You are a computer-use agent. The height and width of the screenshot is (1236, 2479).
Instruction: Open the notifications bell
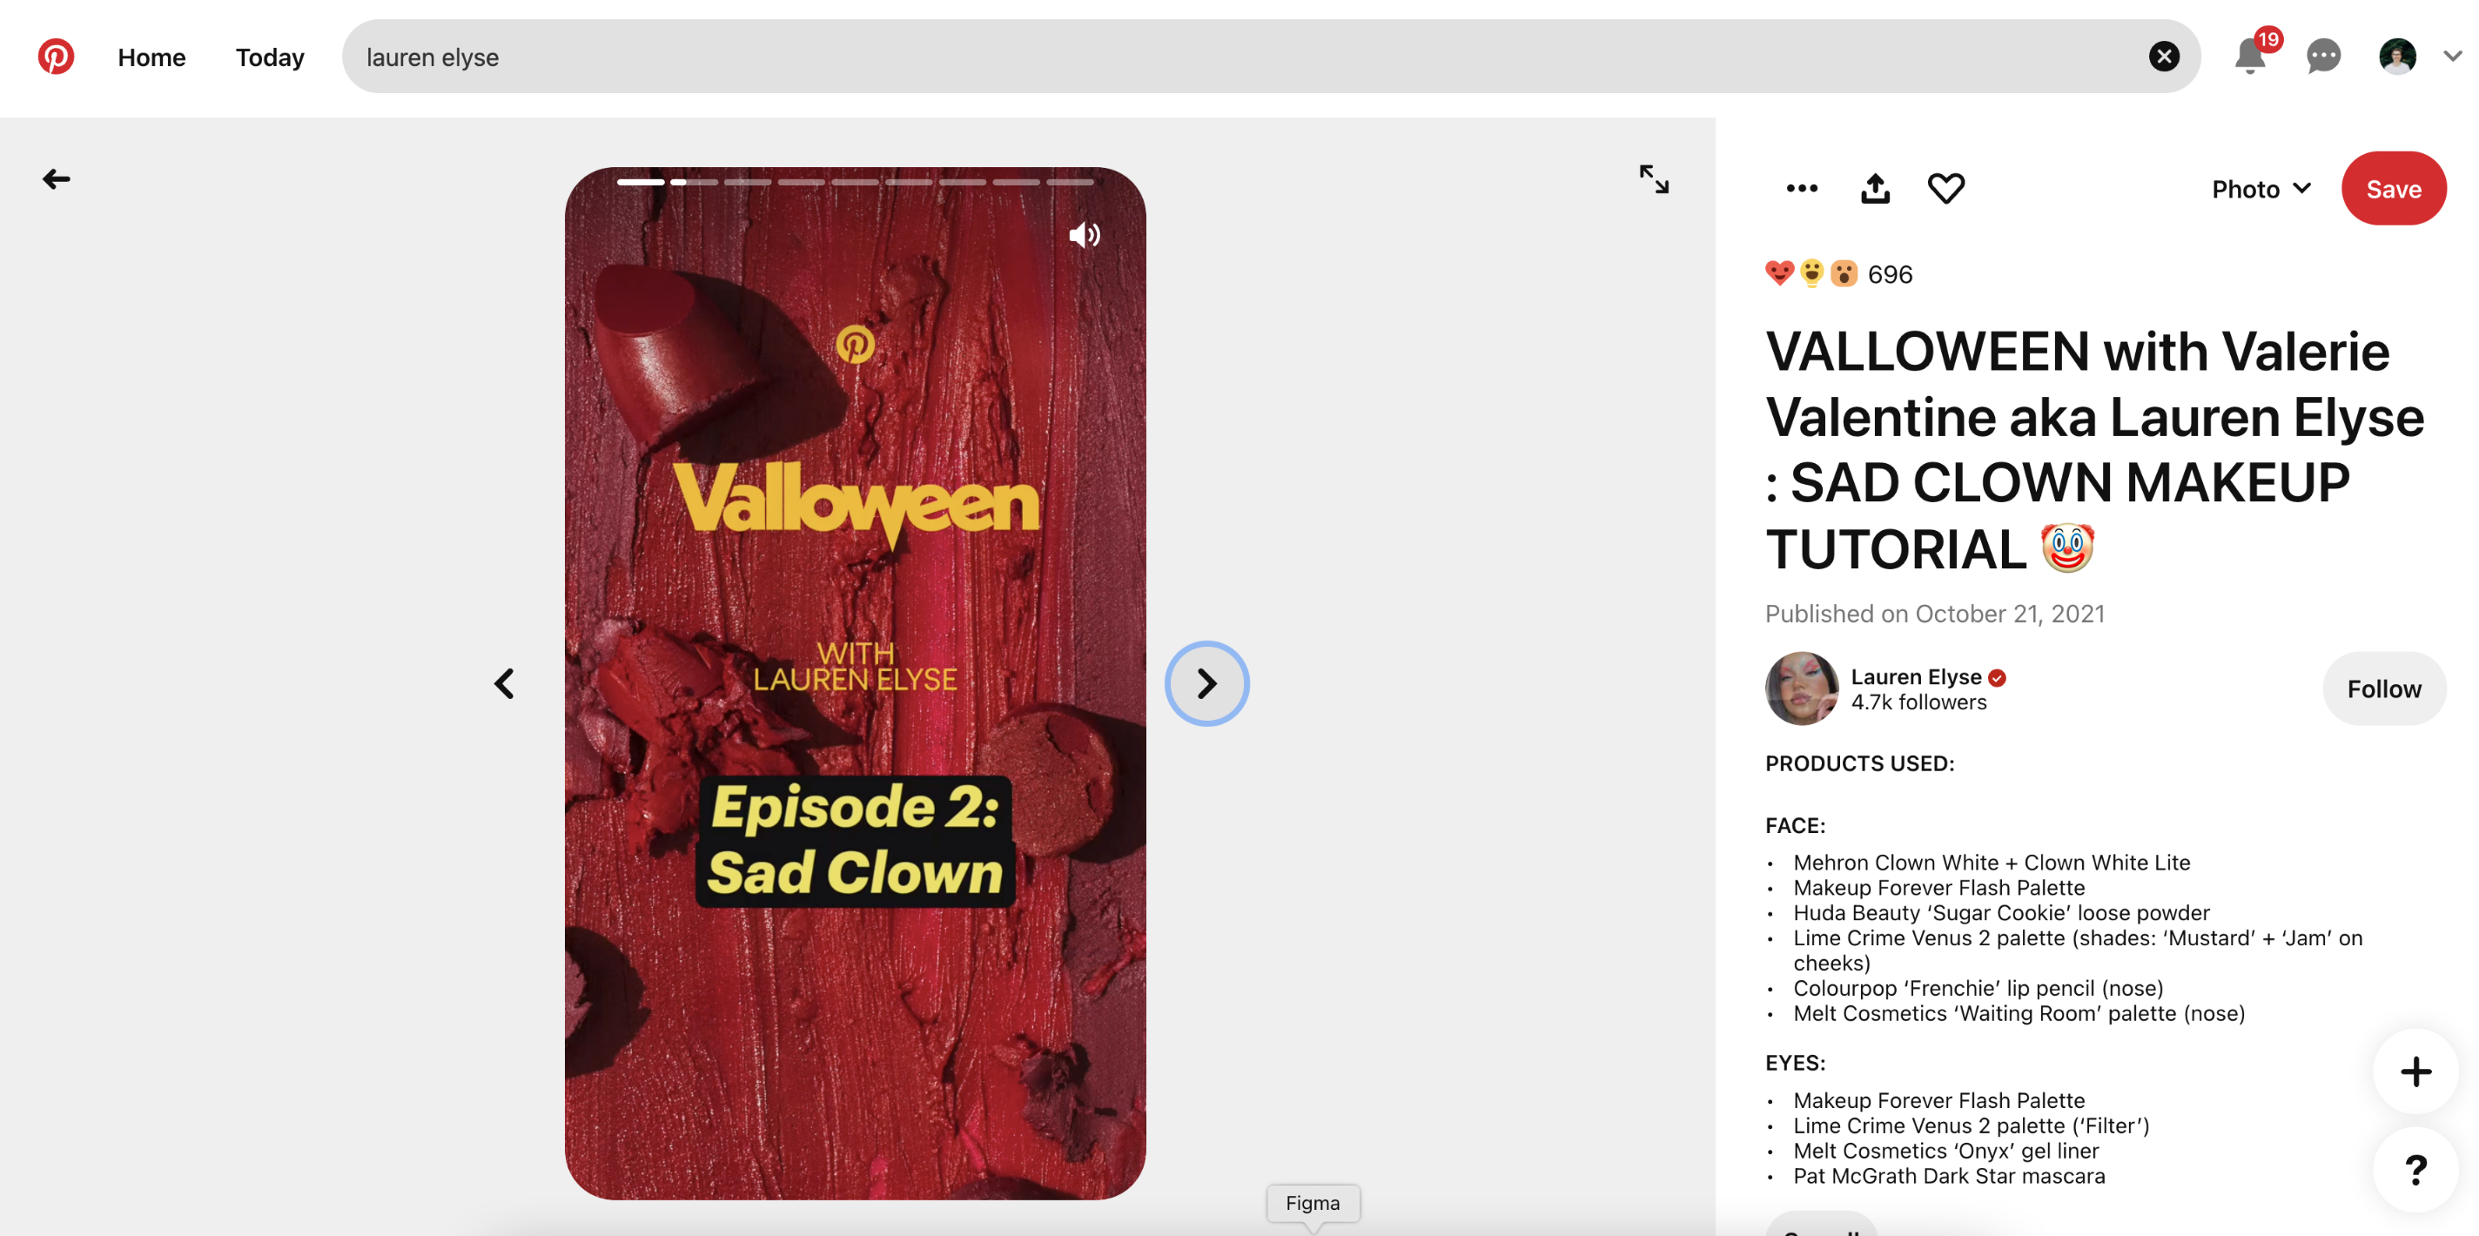tap(2250, 56)
